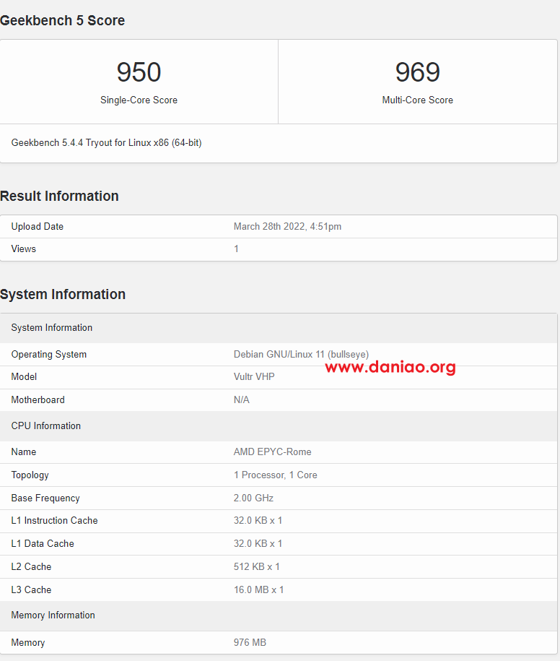Select the 512 KB x 1 value
Image resolution: width=560 pixels, height=661 pixels.
[257, 567]
